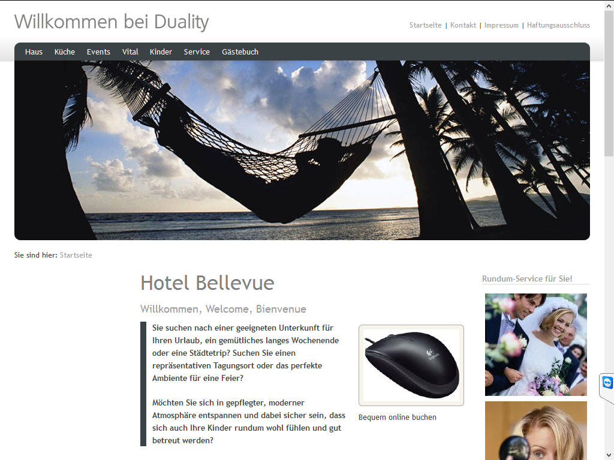Click the Startseite breadcrumb link

76,255
